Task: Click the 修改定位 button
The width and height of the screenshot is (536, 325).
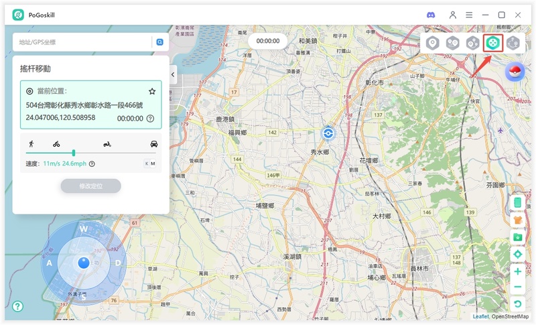Action: point(90,186)
